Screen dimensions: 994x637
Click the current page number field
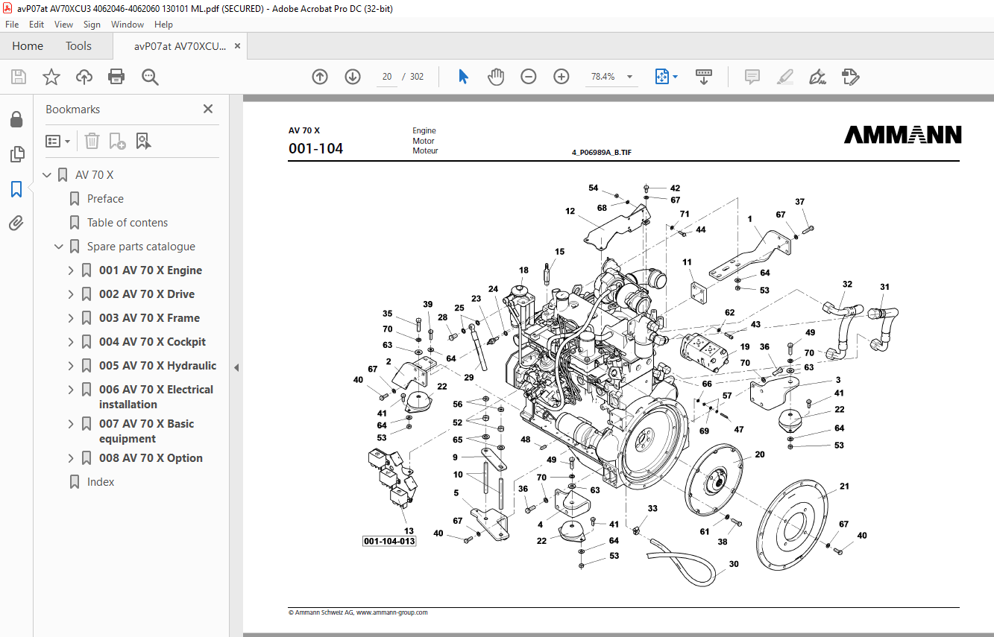(x=387, y=77)
